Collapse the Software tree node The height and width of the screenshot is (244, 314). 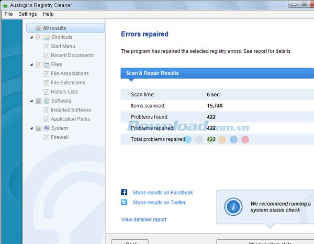[31, 101]
